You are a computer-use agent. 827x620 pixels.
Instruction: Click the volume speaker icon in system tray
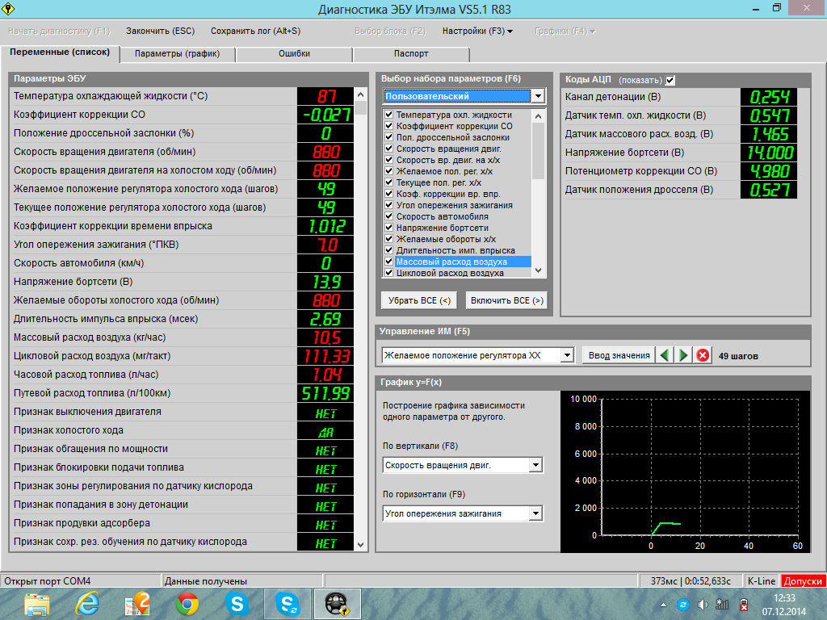[x=702, y=604]
